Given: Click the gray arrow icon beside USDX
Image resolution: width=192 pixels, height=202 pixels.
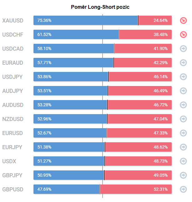Looking at the screenshot, I should [x=183, y=161].
